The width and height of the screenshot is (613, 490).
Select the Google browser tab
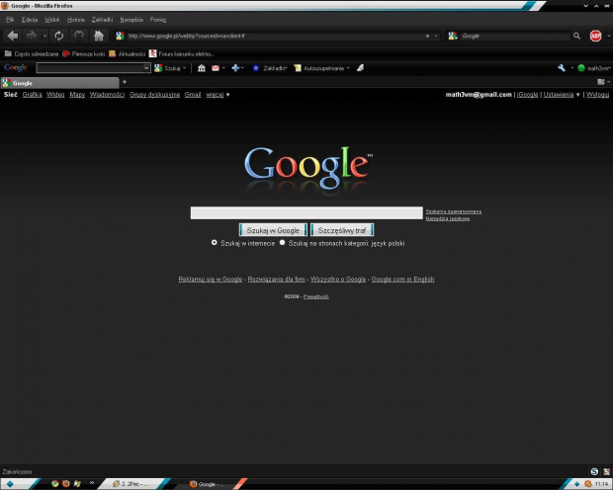[x=59, y=83]
